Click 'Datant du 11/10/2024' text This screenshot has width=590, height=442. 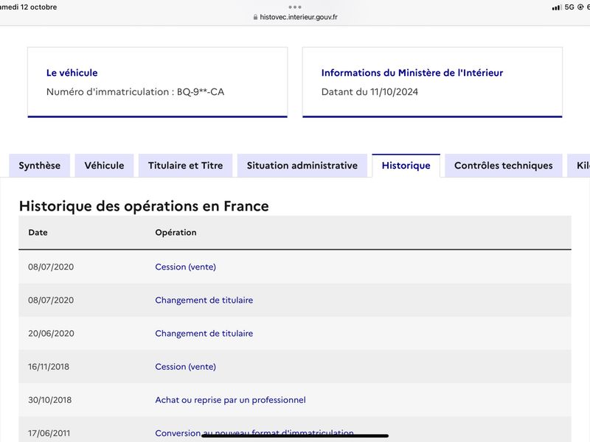tap(369, 91)
